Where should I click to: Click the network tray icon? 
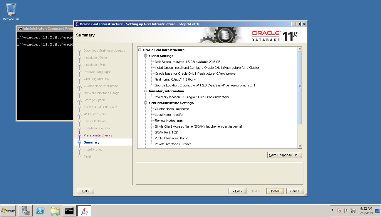point(353,211)
